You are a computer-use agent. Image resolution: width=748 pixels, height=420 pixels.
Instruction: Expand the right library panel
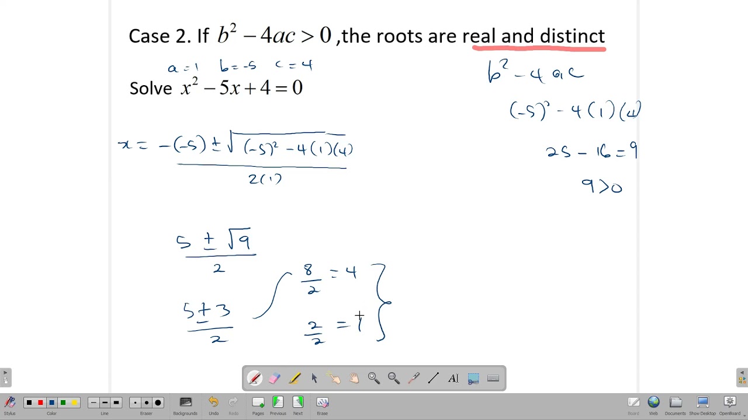tap(742, 377)
